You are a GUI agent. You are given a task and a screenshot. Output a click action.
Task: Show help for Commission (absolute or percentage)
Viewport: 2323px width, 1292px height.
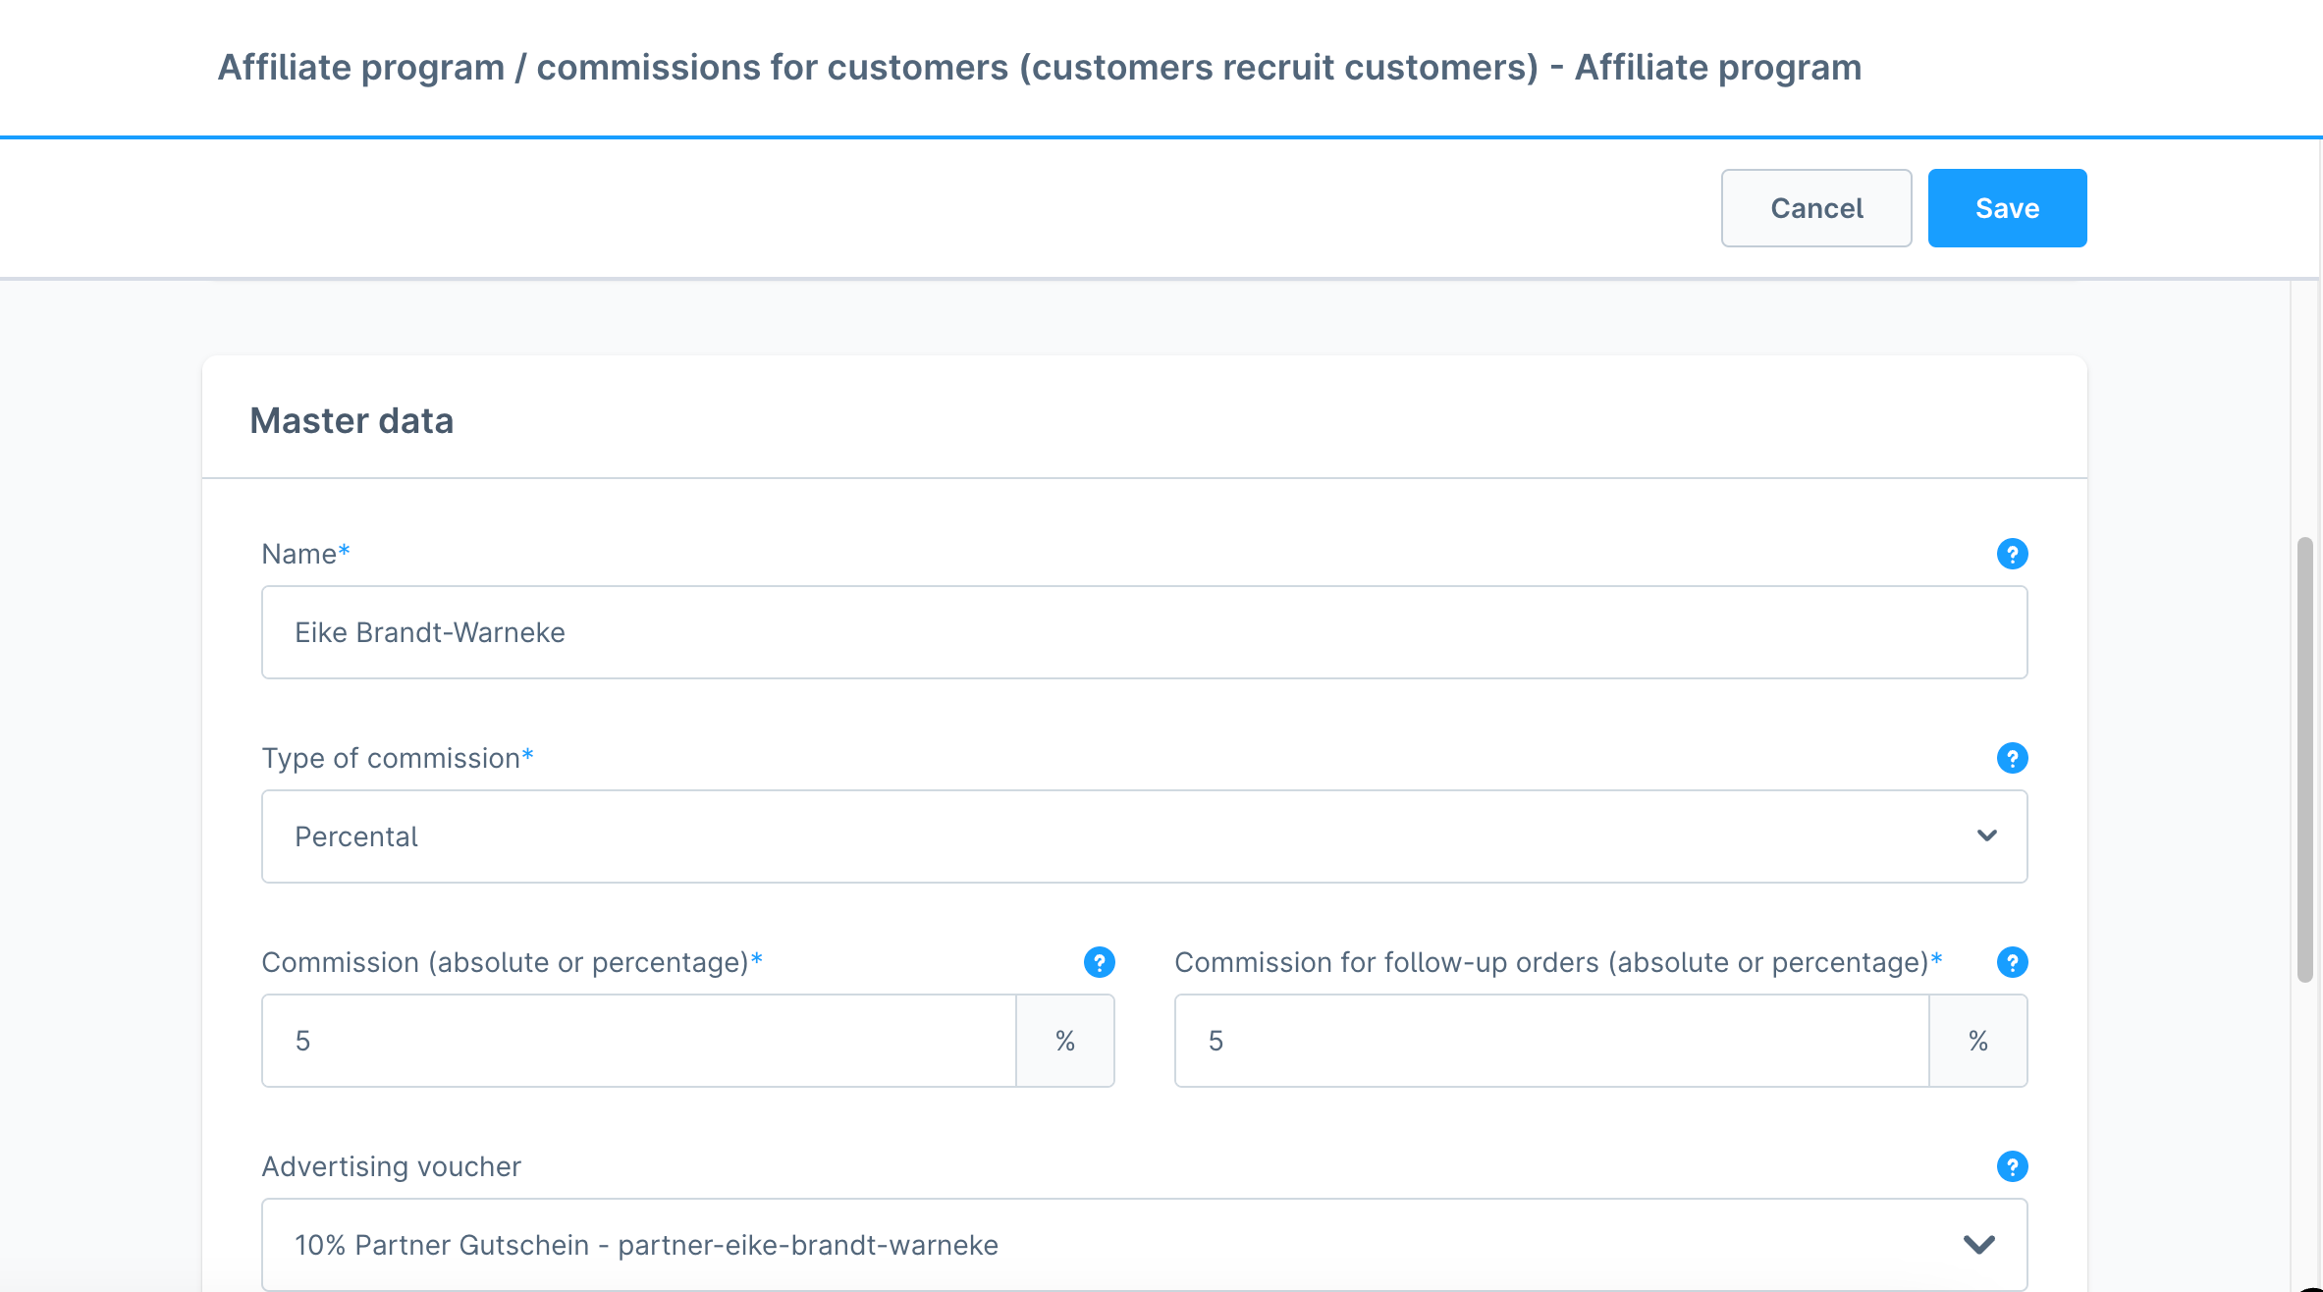click(1099, 962)
